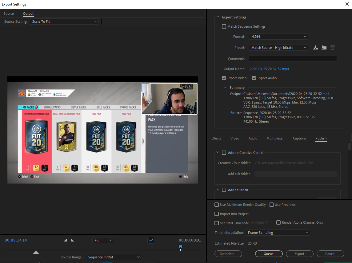
Task: Set the In point marker
Action: point(65,241)
